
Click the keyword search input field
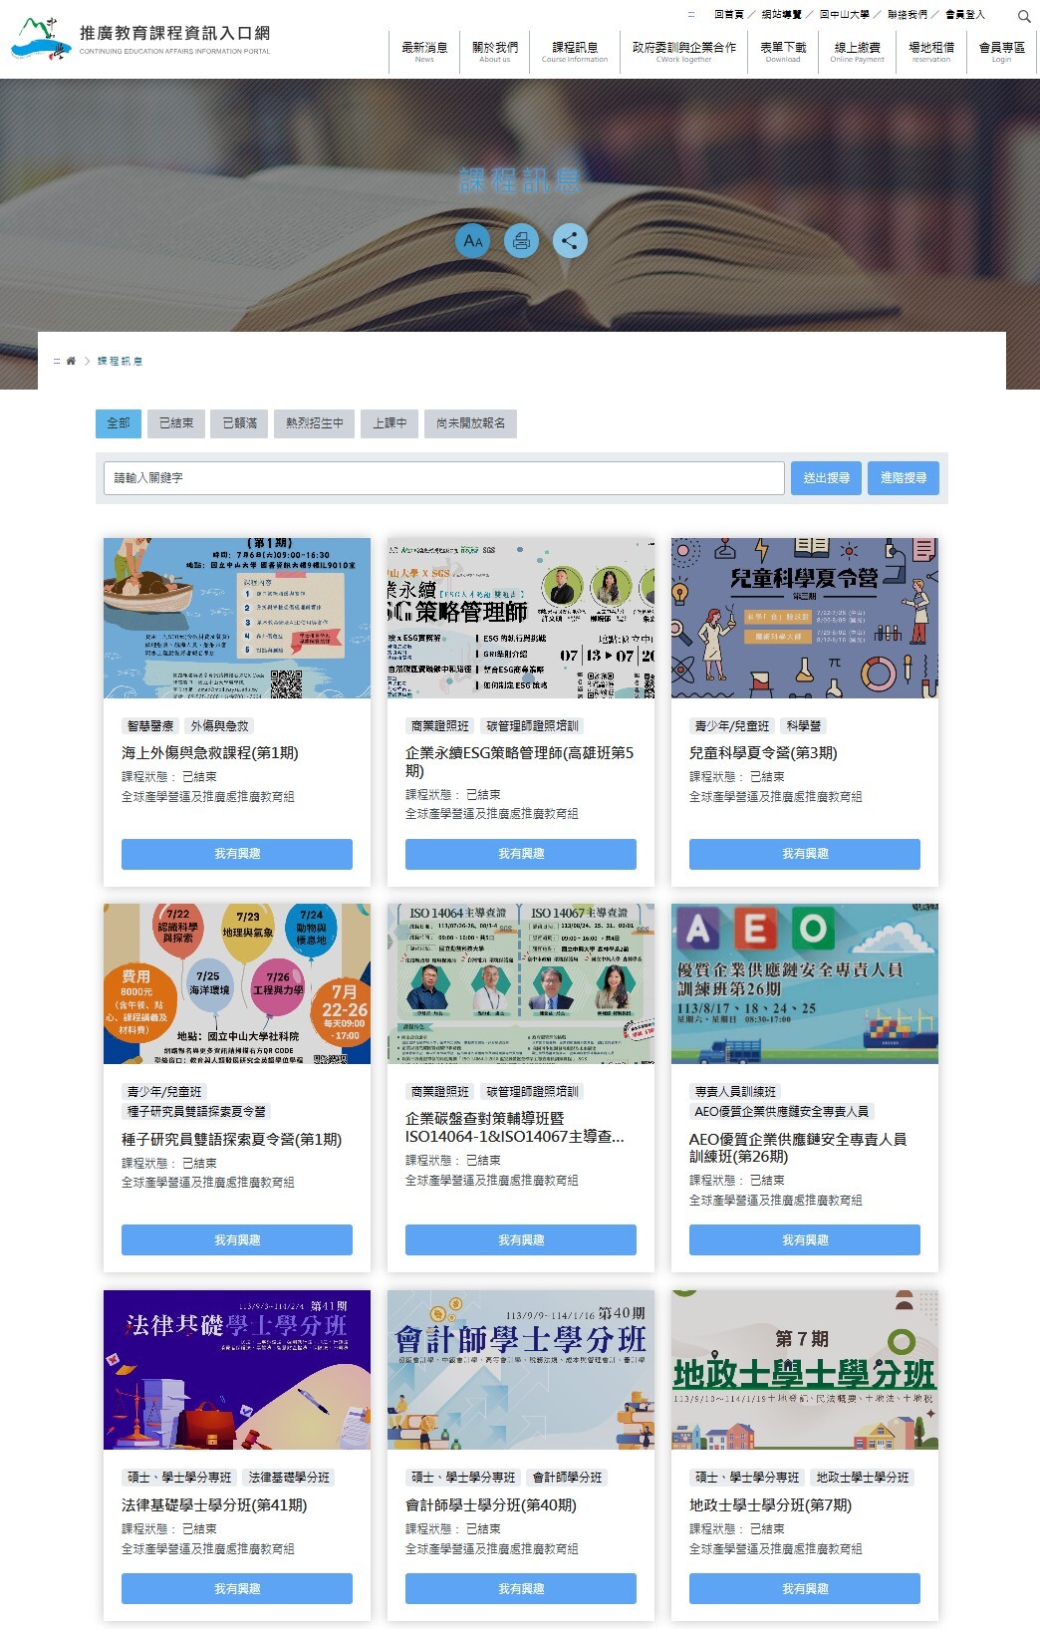(443, 478)
